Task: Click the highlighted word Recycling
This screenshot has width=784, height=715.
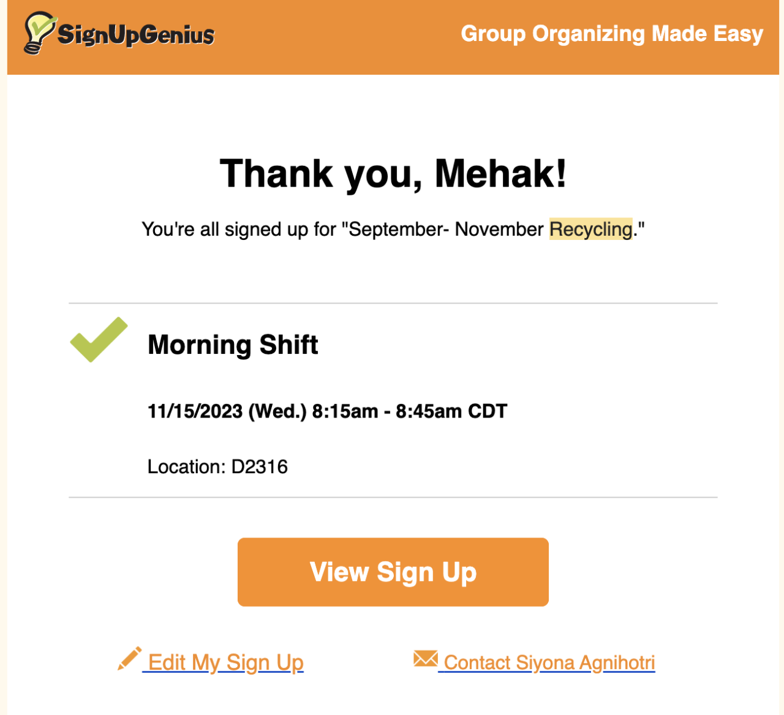Action: click(590, 229)
